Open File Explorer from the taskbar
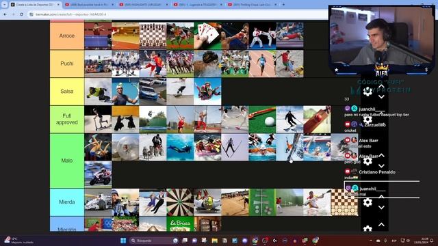Screen dimensions: 438x246 pos(214,241)
